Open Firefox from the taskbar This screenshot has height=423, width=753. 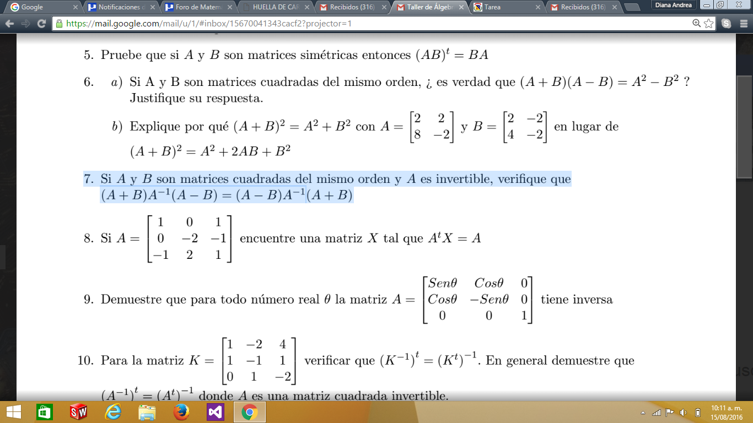click(181, 412)
